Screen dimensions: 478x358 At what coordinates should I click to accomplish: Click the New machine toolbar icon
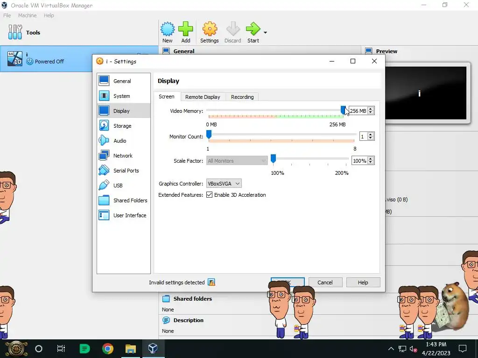point(168,29)
